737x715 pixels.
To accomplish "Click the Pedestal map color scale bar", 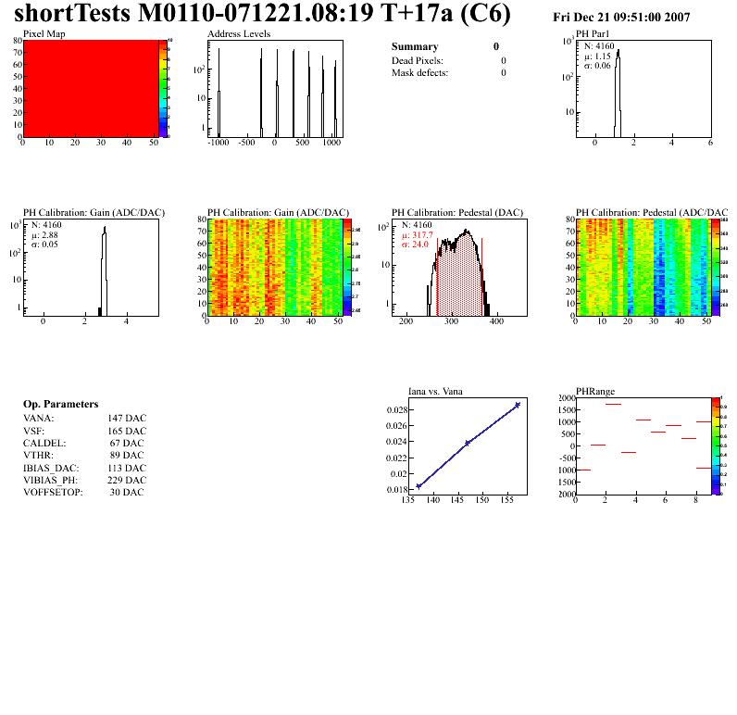I will point(716,267).
